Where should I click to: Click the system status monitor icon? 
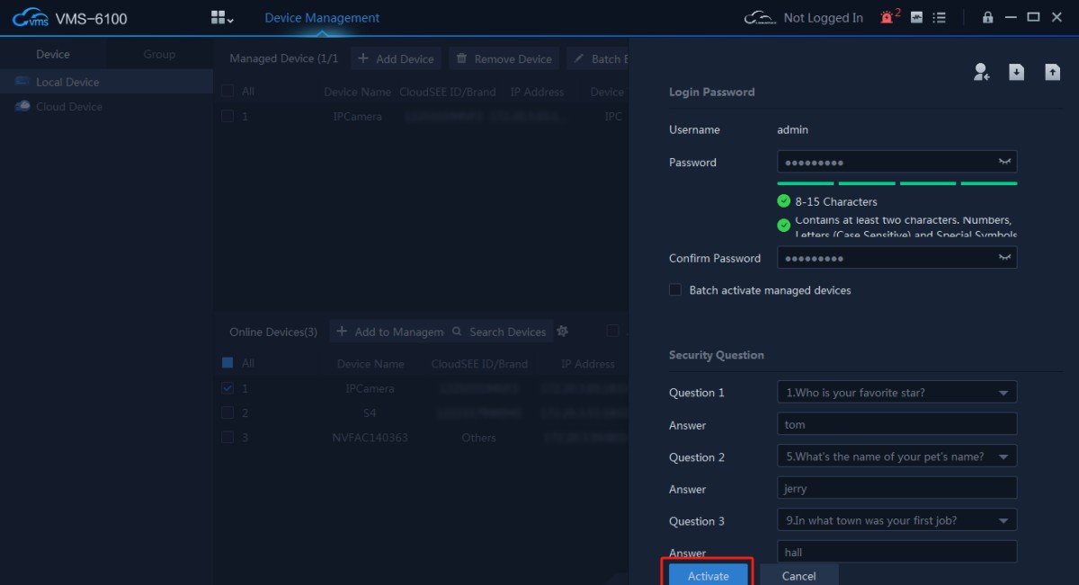coord(916,17)
